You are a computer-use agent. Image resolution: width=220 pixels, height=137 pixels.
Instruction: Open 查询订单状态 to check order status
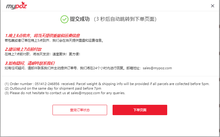(x=80, y=110)
